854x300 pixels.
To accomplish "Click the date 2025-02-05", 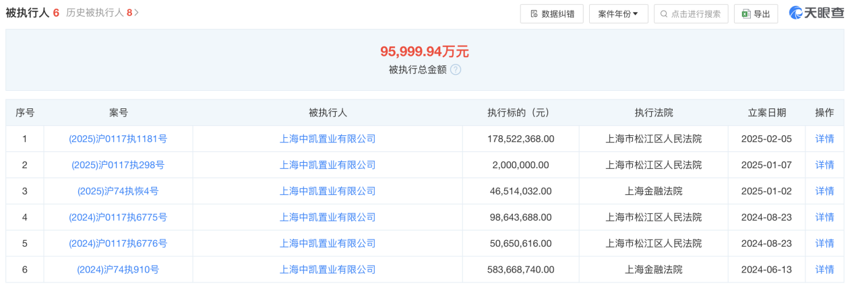I will (767, 139).
